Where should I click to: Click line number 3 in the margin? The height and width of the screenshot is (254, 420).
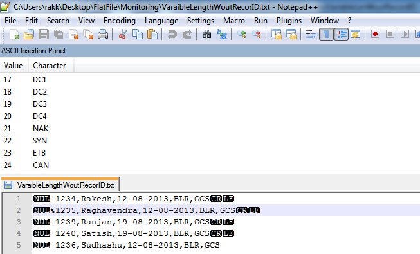[19, 222]
